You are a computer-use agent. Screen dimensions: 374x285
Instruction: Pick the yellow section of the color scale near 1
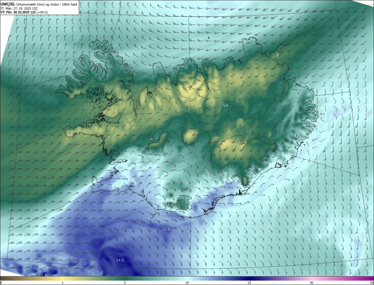[63, 278]
